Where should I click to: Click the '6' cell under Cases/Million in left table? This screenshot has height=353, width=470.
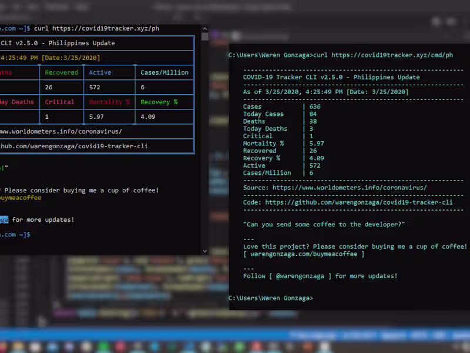[143, 87]
